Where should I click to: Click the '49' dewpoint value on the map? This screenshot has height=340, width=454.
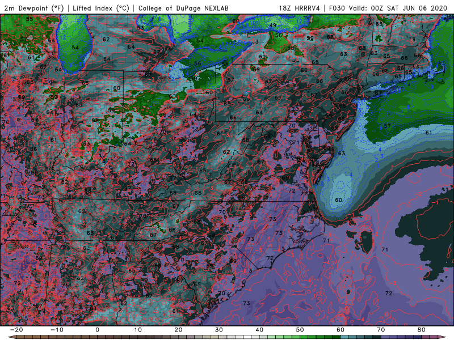click(x=273, y=25)
